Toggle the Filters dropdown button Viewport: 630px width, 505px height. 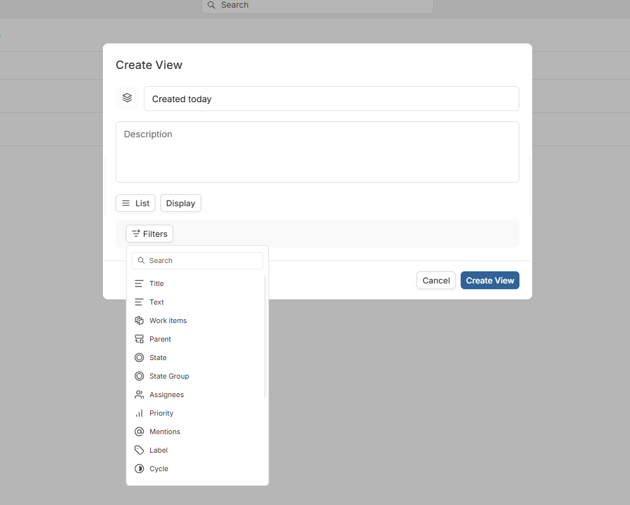pyautogui.click(x=150, y=234)
